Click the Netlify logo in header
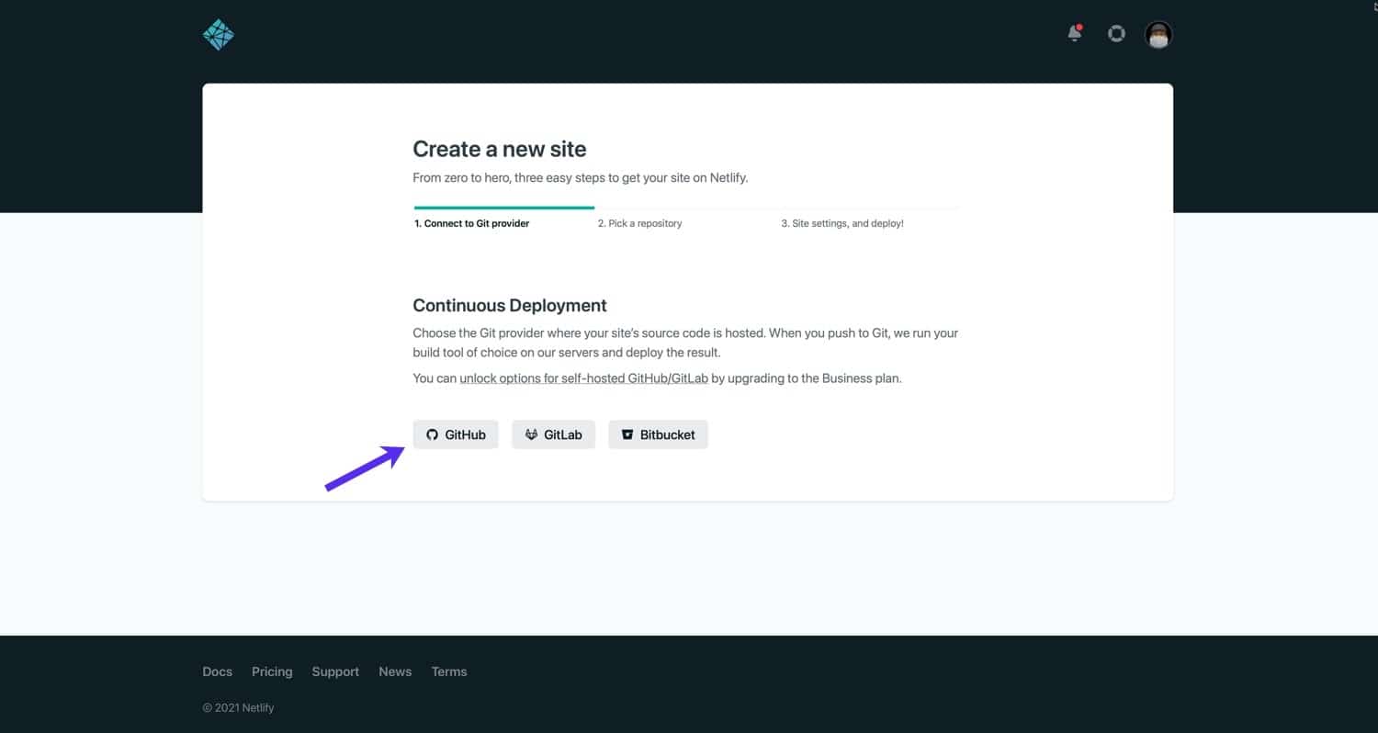The height and width of the screenshot is (733, 1378). point(219,35)
